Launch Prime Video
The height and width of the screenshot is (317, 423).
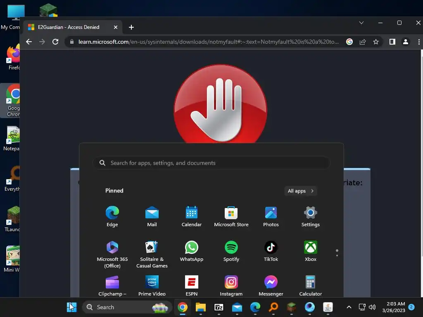152,286
